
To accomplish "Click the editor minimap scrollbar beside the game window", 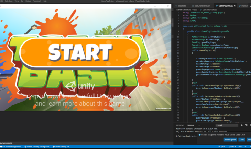I will point(173,23).
